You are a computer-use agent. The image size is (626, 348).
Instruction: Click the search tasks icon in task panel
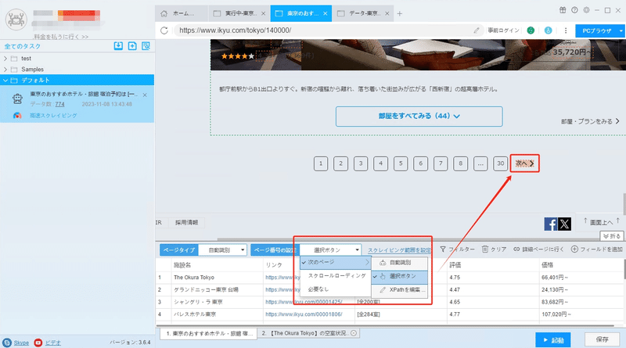pyautogui.click(x=146, y=46)
